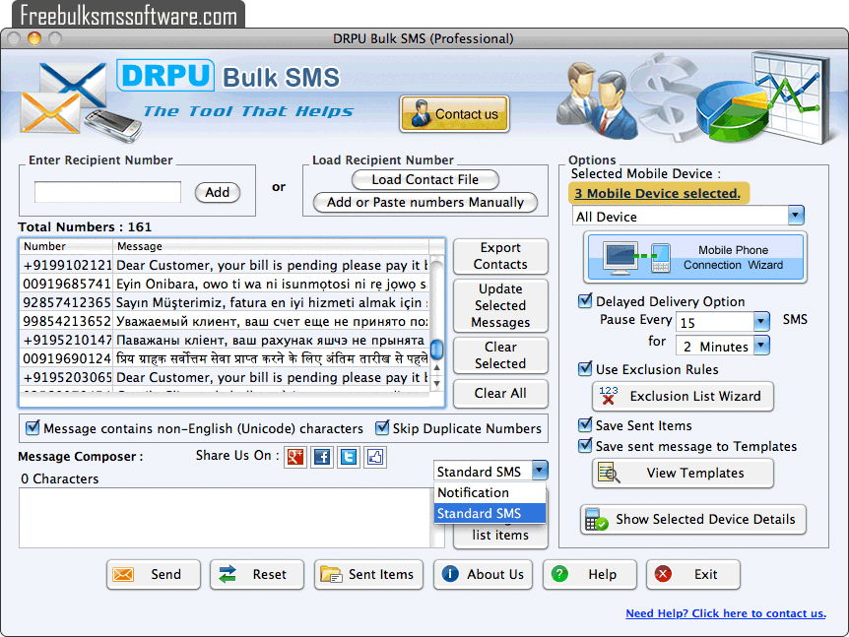The width and height of the screenshot is (849, 637).
Task: Click the thumbs-up like icon
Action: [375, 457]
